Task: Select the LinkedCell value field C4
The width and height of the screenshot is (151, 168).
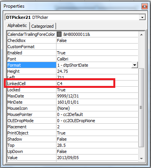Action: (x=97, y=84)
